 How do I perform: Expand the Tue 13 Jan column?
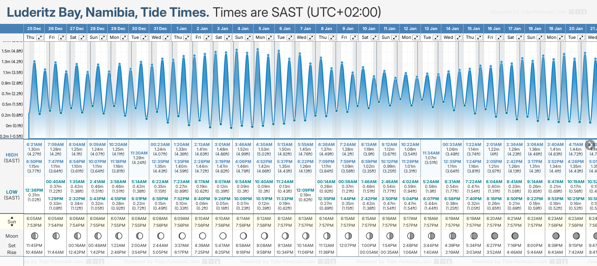point(436,38)
